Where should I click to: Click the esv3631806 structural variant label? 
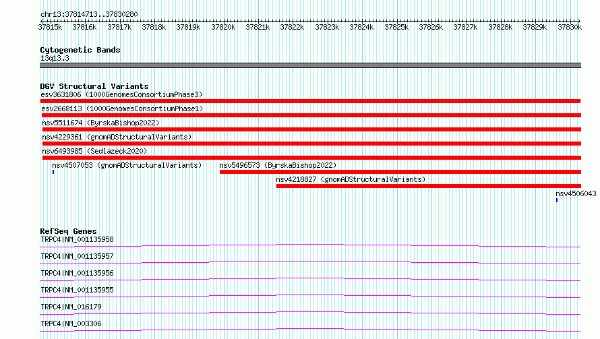(x=121, y=94)
